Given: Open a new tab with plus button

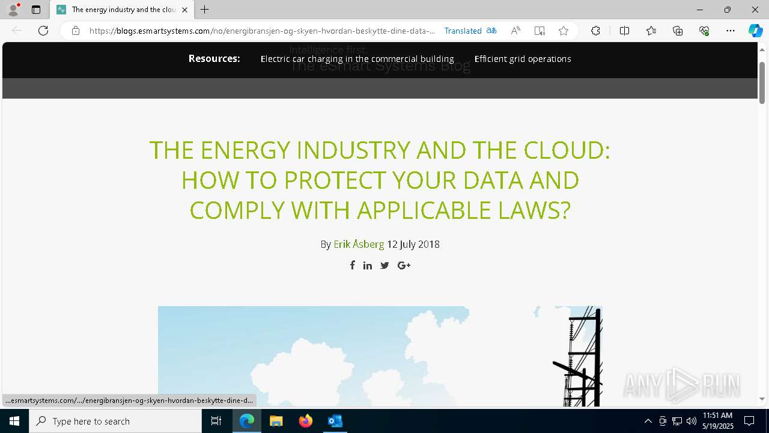Looking at the screenshot, I should point(205,10).
